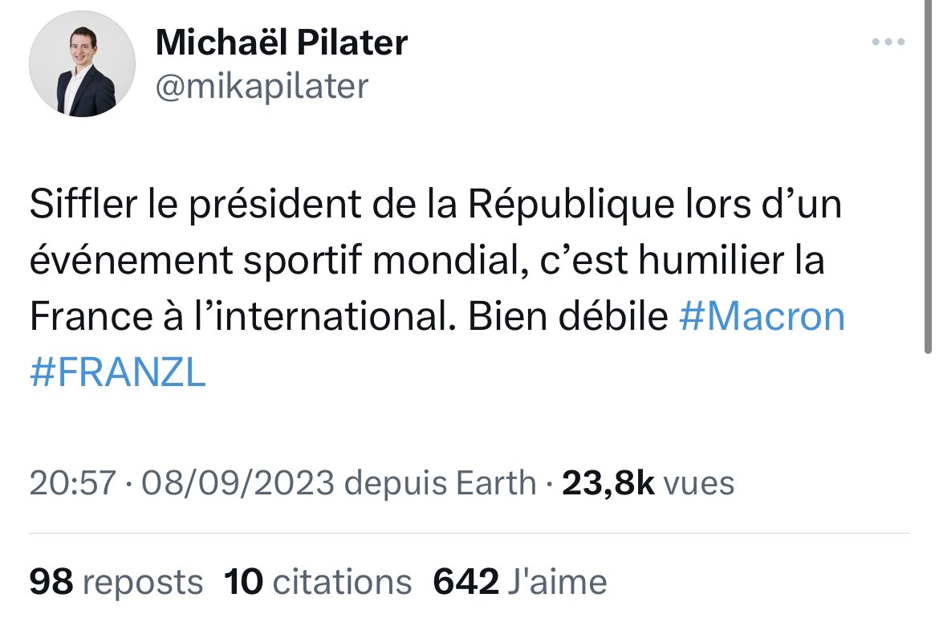The image size is (939, 622).
Task: View the 23,8k vues analytics
Action: [648, 483]
